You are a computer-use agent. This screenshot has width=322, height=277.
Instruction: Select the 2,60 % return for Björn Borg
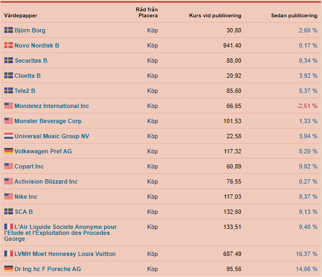click(308, 30)
